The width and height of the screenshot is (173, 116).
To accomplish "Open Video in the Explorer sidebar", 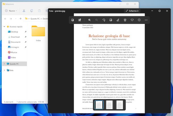I will (x=12, y=57).
